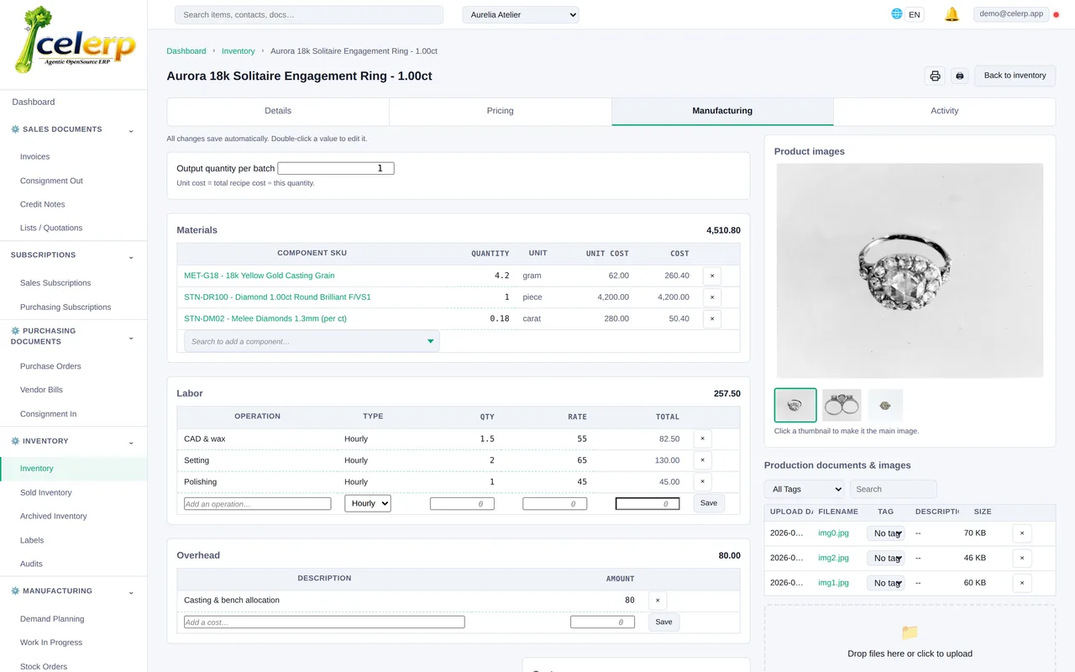
Task: Delete the img2.jpg document
Action: pyautogui.click(x=1022, y=558)
